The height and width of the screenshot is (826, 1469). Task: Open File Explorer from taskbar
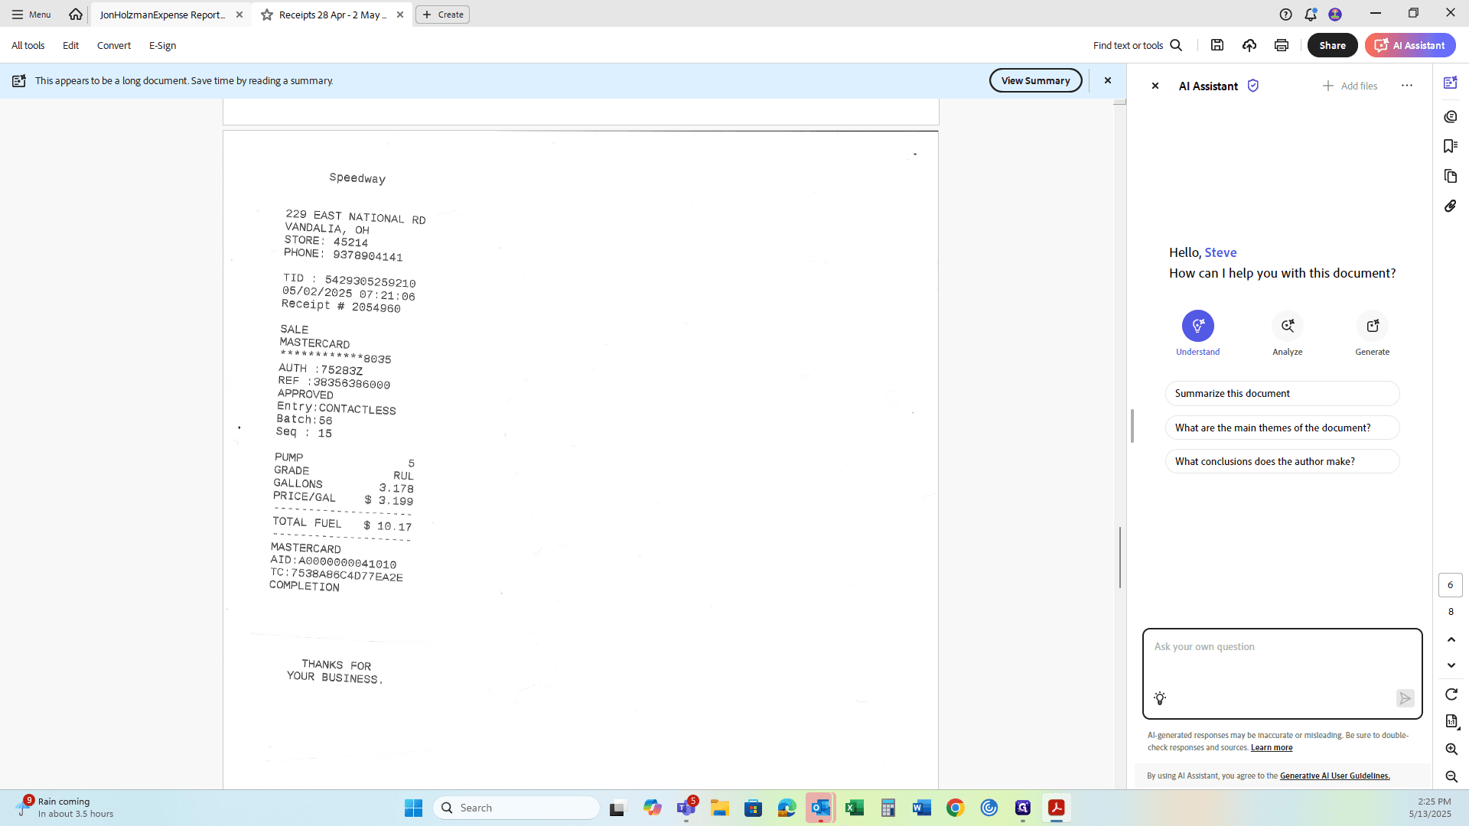coord(719,808)
